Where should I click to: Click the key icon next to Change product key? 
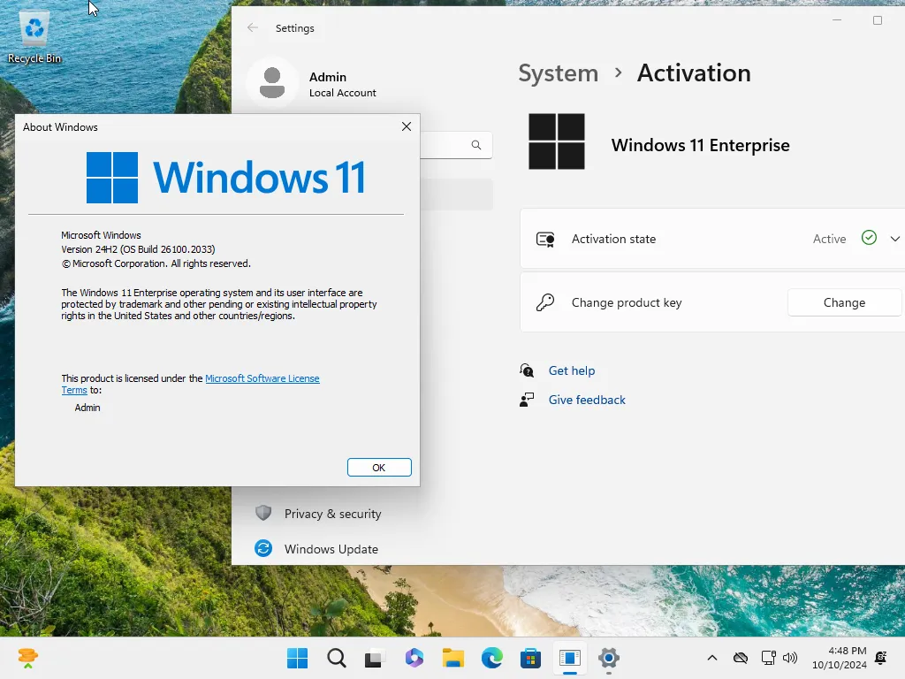click(x=544, y=302)
